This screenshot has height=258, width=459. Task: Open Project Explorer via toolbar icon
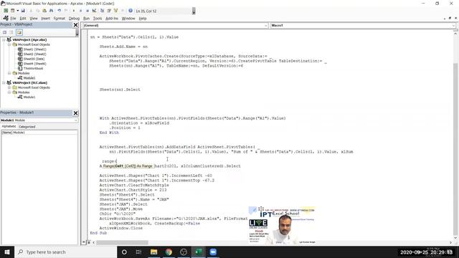click(x=102, y=11)
